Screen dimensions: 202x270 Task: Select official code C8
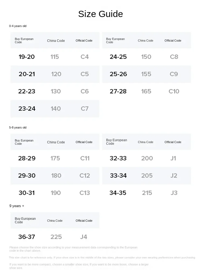(174, 57)
